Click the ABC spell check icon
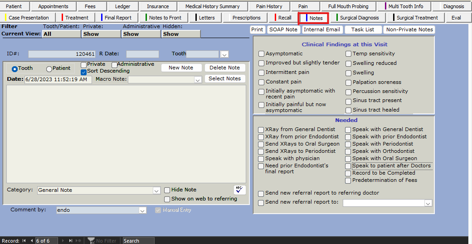 coord(239,190)
